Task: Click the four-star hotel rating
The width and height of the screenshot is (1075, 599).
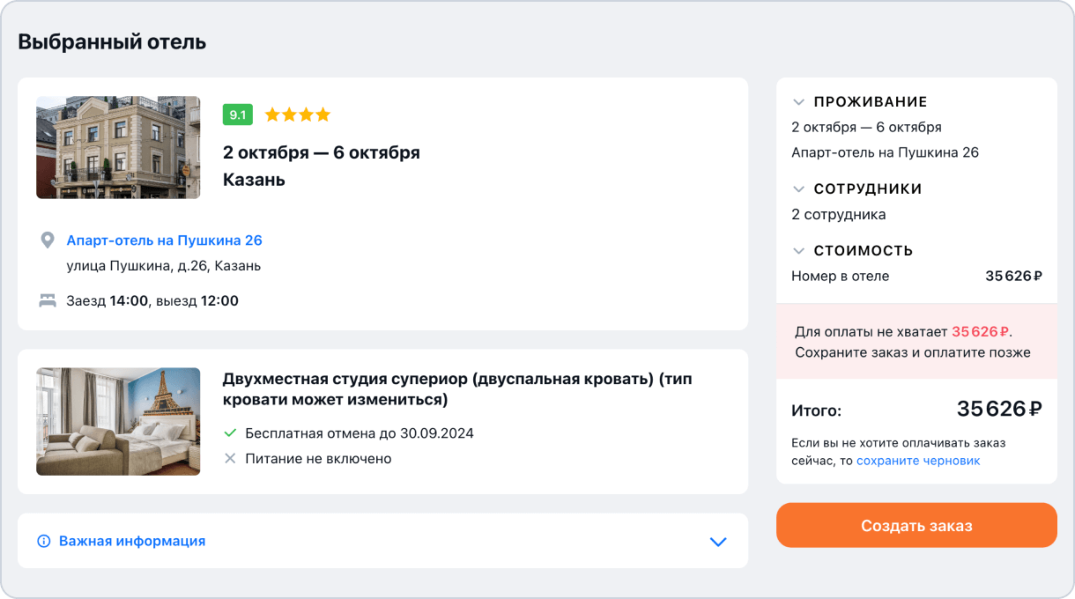Action: coord(298,115)
